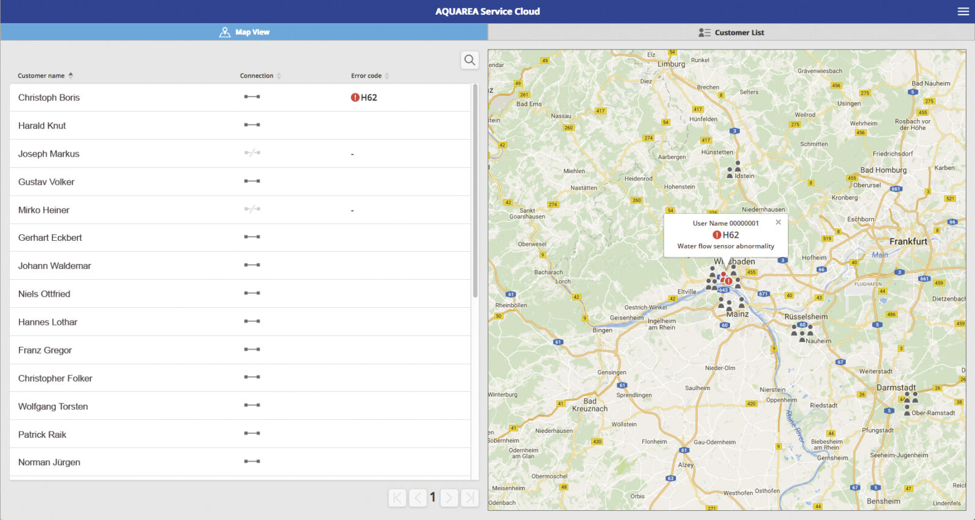
Task: Select customer Joseph Markus
Action: coord(240,154)
